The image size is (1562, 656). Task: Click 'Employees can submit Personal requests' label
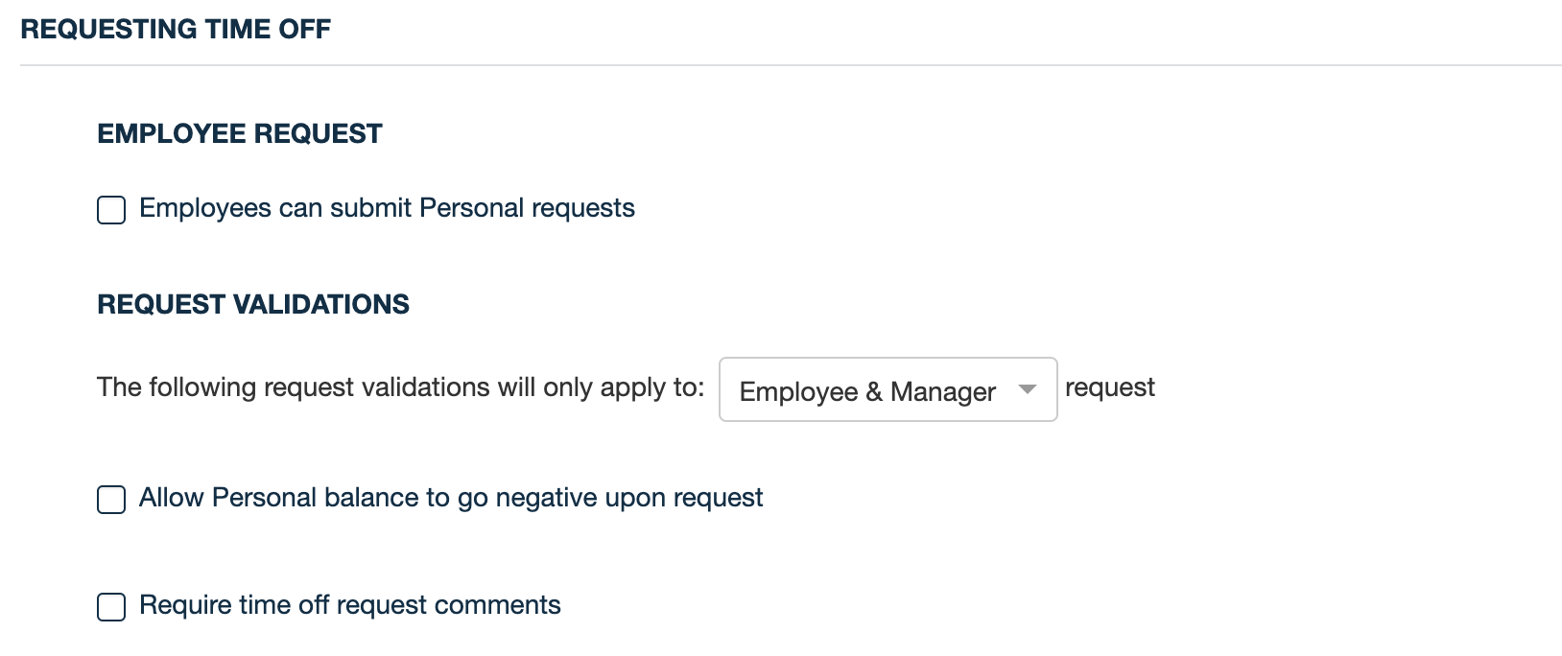point(387,208)
